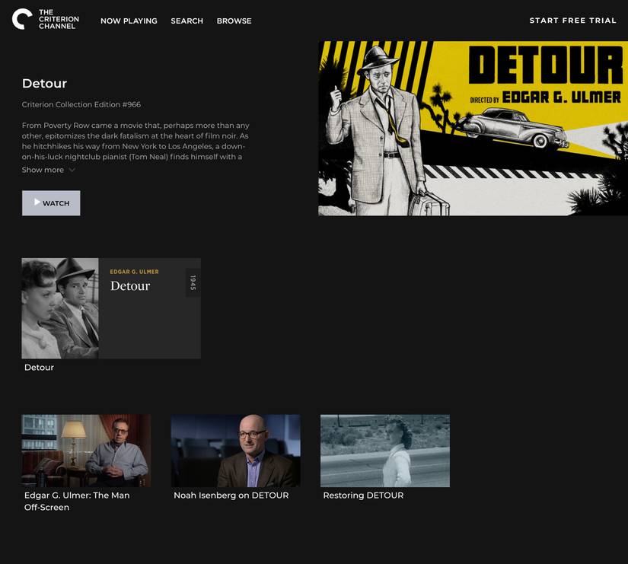Open the Detour 1945 film card
Viewport: 628px width, 564px height.
click(111, 308)
